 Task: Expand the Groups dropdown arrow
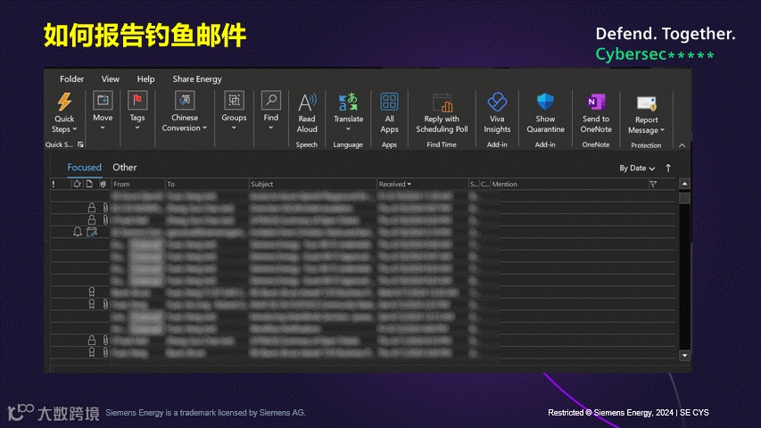(x=234, y=128)
